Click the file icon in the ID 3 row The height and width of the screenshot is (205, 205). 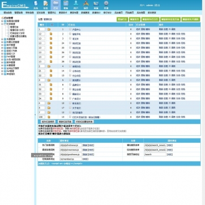click(x=51, y=39)
